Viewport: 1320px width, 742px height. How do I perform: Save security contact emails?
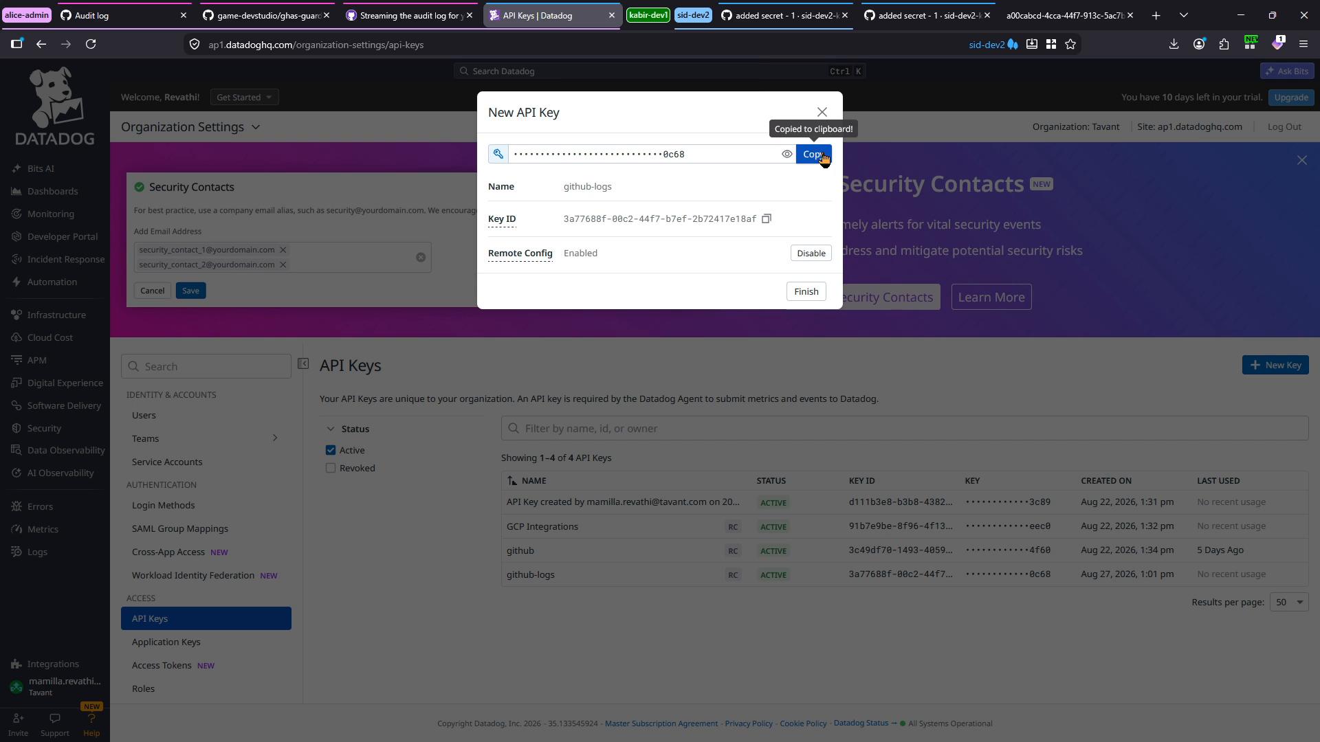190,291
